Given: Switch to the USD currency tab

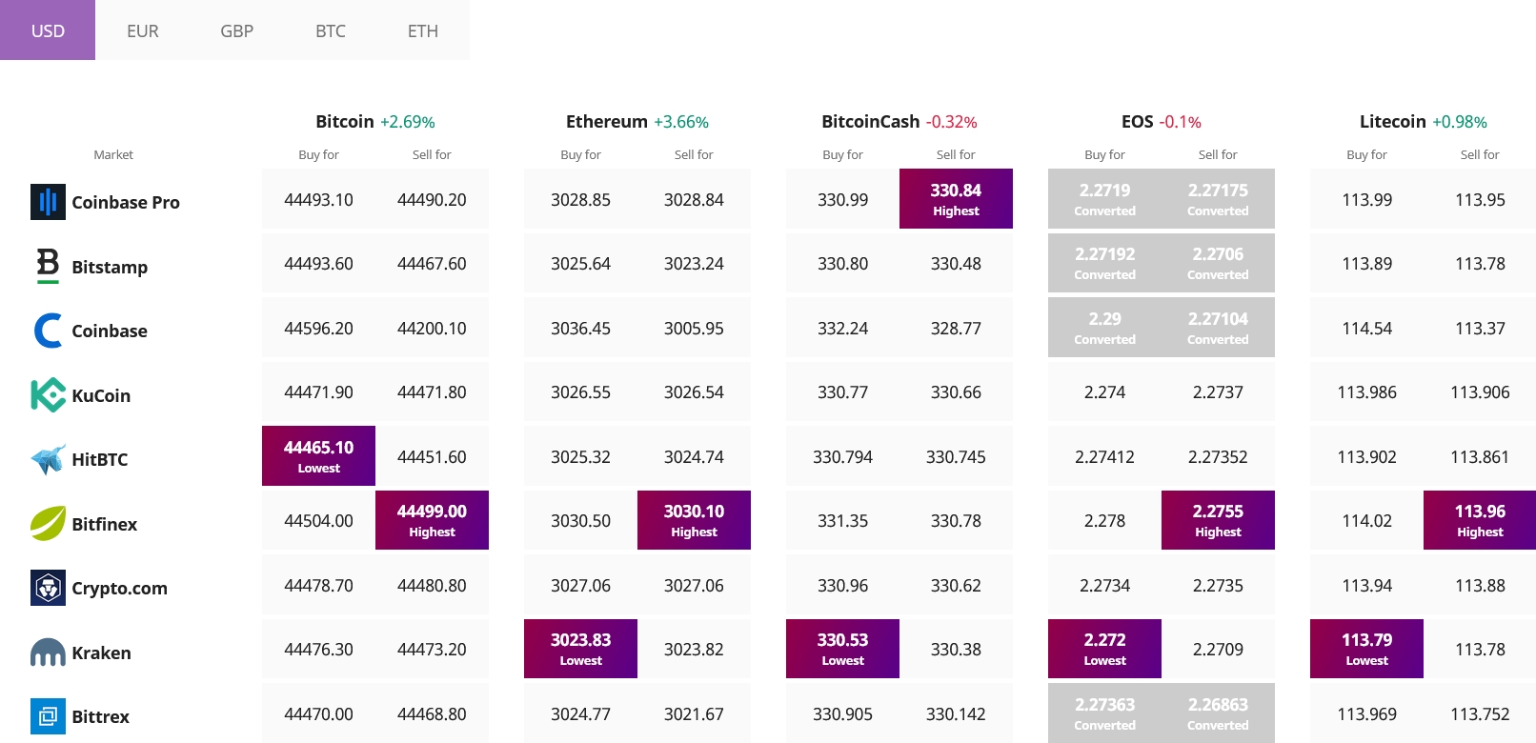Looking at the screenshot, I should [48, 30].
